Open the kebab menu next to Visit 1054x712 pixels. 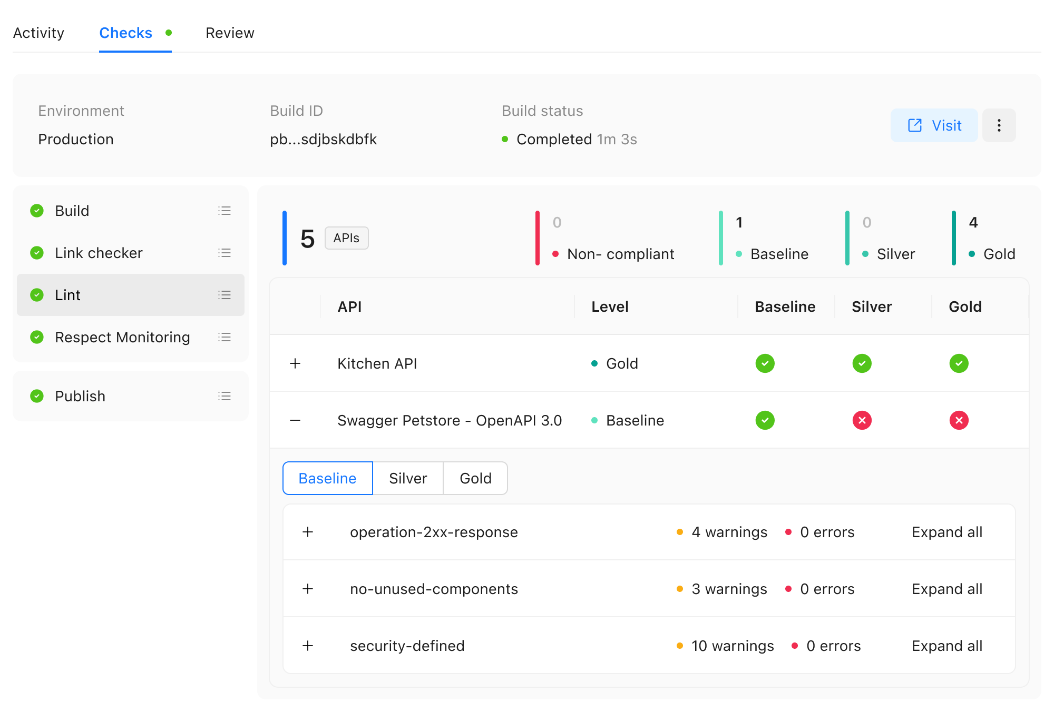coord(999,125)
